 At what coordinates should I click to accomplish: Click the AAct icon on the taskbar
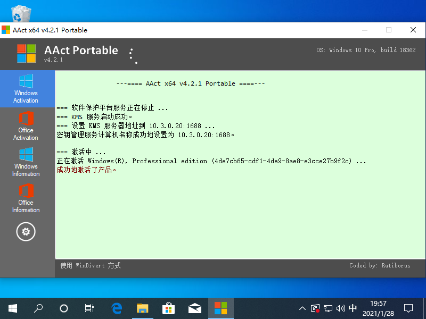point(220,308)
